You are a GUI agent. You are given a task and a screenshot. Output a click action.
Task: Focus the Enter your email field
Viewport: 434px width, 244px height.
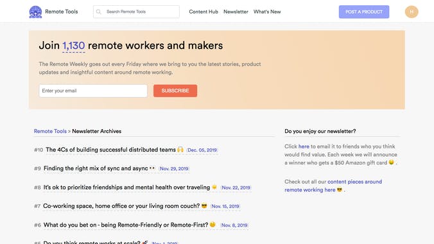tap(93, 91)
